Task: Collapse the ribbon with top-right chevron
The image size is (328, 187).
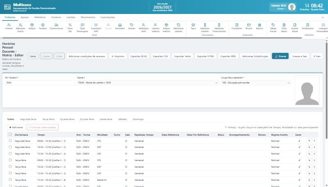Action: [x=323, y=17]
